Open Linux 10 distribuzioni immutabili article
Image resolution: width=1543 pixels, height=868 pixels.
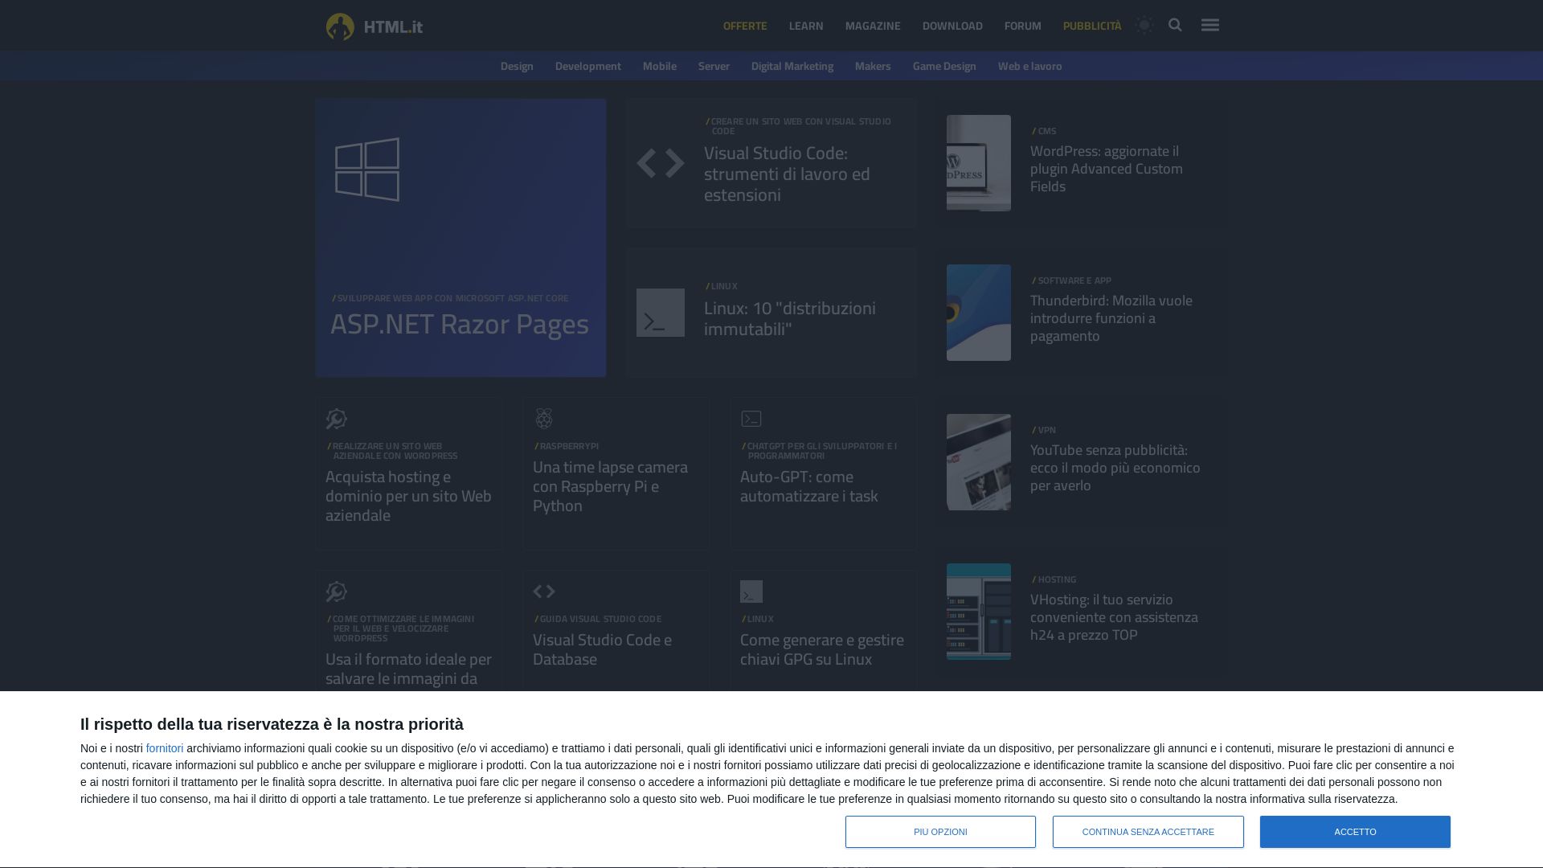[790, 318]
